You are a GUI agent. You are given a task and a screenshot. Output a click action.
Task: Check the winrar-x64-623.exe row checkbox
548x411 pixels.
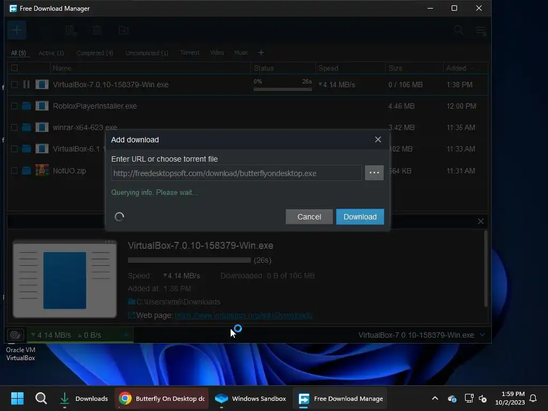[x=14, y=127]
